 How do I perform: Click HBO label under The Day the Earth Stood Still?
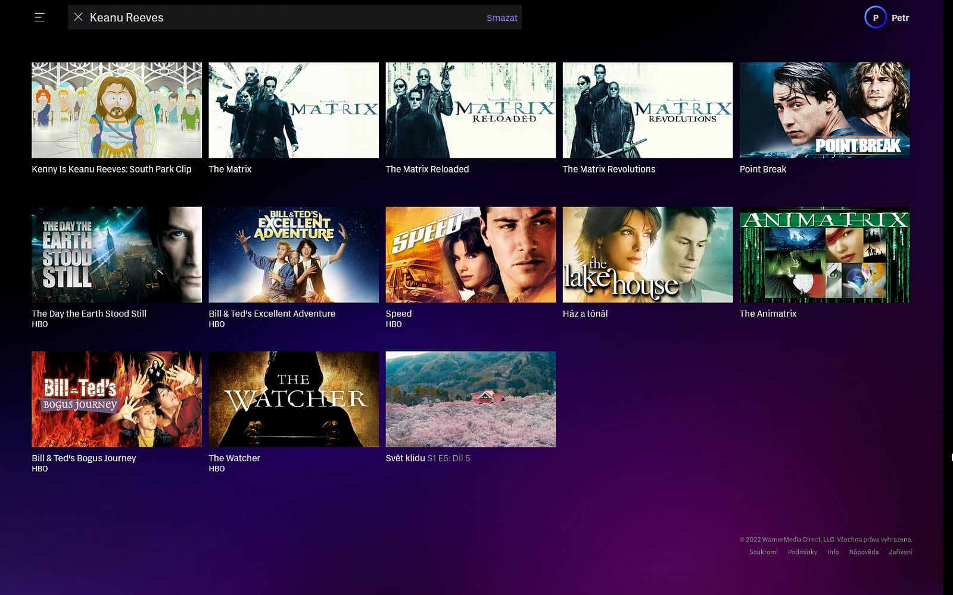pyautogui.click(x=40, y=324)
